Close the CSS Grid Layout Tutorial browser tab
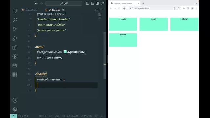The image size is (210, 118). tap(138, 3)
